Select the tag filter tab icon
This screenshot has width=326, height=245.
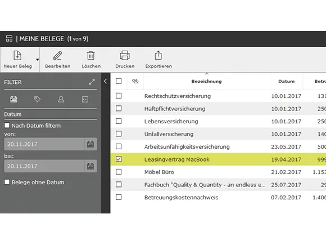[x=38, y=99]
